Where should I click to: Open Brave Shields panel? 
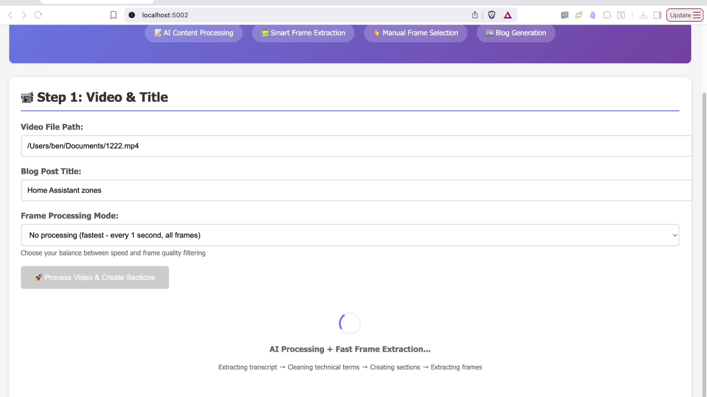(492, 15)
